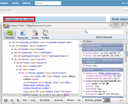Expand the sidebar left div node
This screenshot has height=104, width=128.
click(17, 66)
